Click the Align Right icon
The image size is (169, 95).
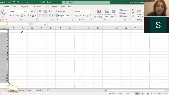tap(46, 16)
